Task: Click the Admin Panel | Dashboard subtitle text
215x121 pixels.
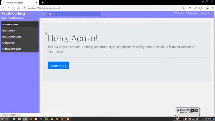Action: (13, 18)
